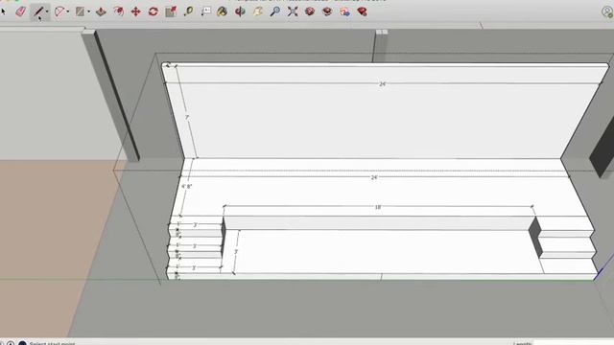Select the Offset tool

pos(119,11)
